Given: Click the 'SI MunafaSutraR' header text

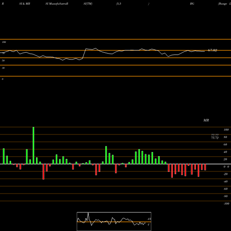Looking at the screenshot, I should coord(57,4).
